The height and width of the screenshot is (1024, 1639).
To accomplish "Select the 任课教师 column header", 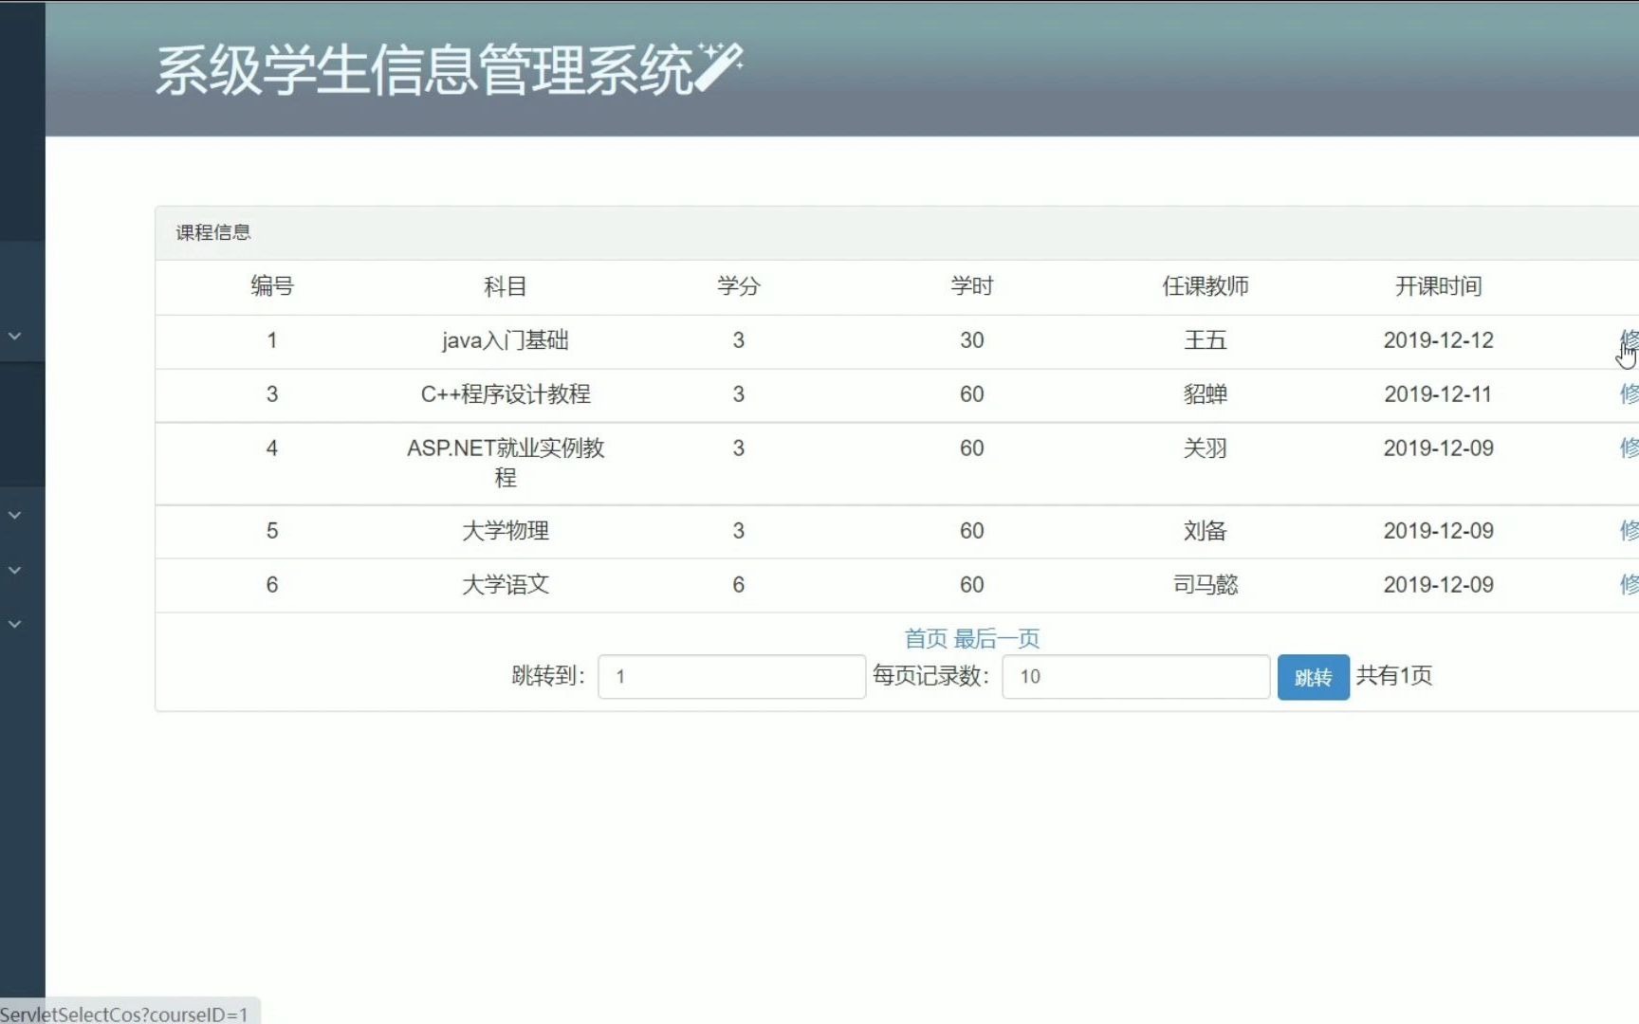I will [x=1206, y=286].
